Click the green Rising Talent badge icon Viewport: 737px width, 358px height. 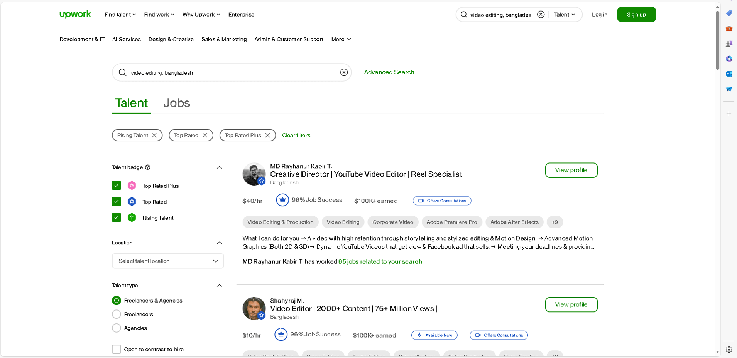132,217
